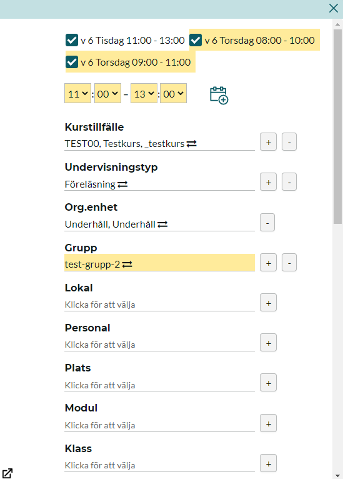The image size is (343, 479).
Task: Click the Personal field to choose staff
Action: click(x=159, y=345)
